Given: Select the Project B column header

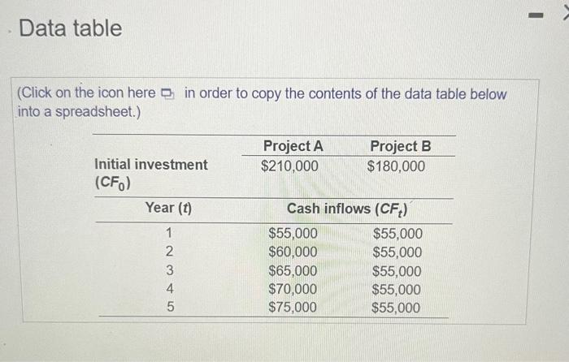Looking at the screenshot, I should 400,146.
